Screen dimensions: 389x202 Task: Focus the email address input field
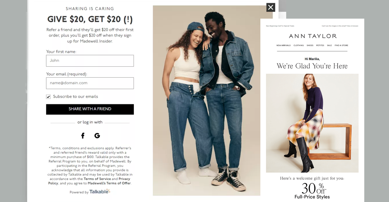[90, 83]
